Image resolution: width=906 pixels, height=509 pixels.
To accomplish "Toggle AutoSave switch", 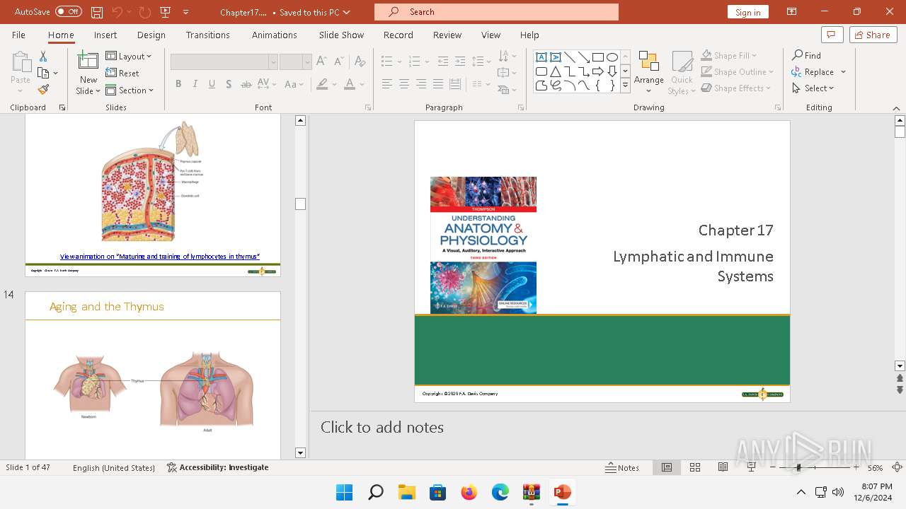I will coord(69,12).
